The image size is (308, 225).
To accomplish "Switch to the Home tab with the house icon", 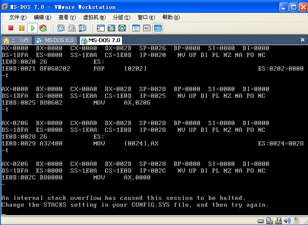I will [x=17, y=40].
